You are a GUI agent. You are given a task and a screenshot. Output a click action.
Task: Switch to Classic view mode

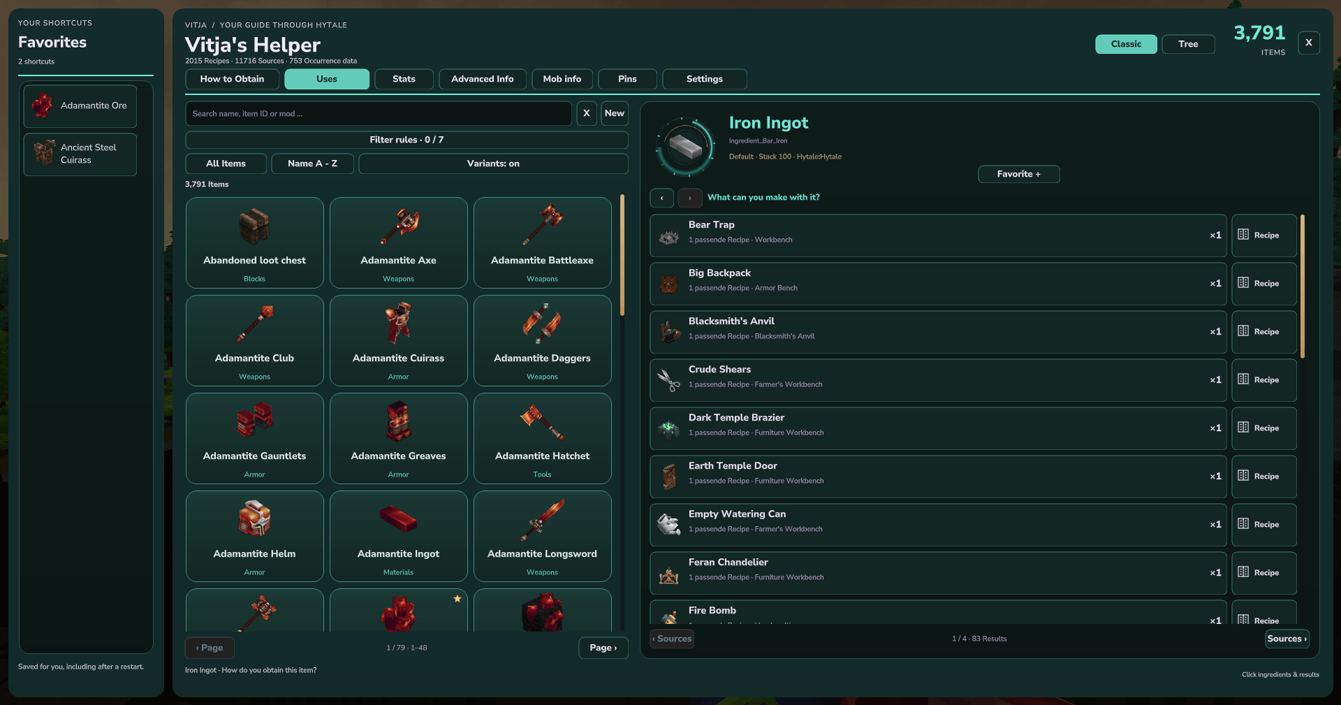pyautogui.click(x=1126, y=44)
